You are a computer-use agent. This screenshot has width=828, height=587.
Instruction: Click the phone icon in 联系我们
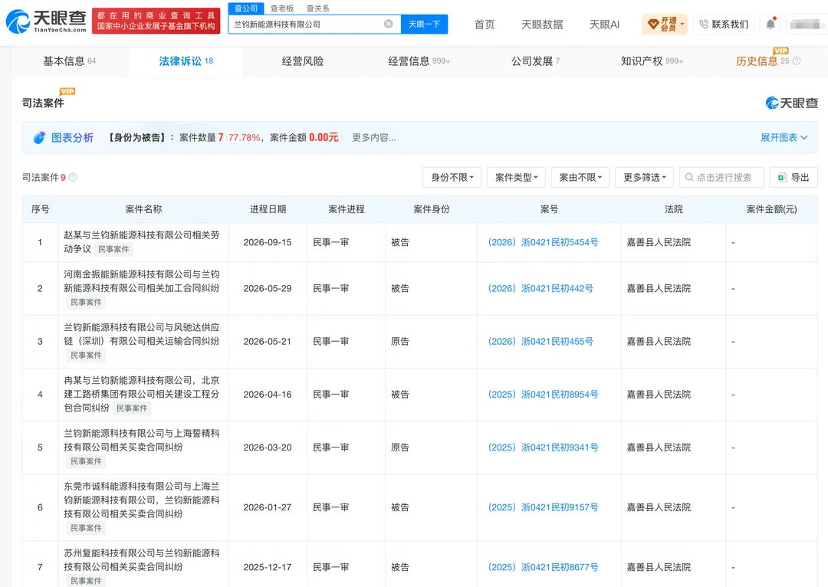point(703,25)
